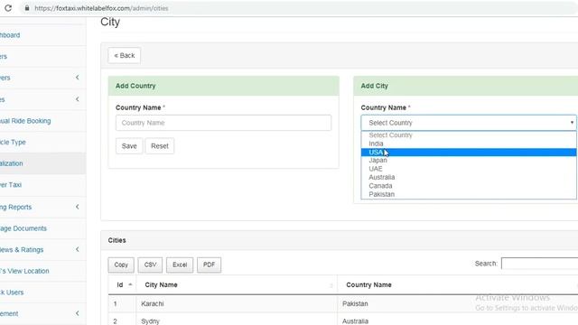This screenshot has height=325, width=578.
Task: Export the Cities table to Excel
Action: click(180, 265)
